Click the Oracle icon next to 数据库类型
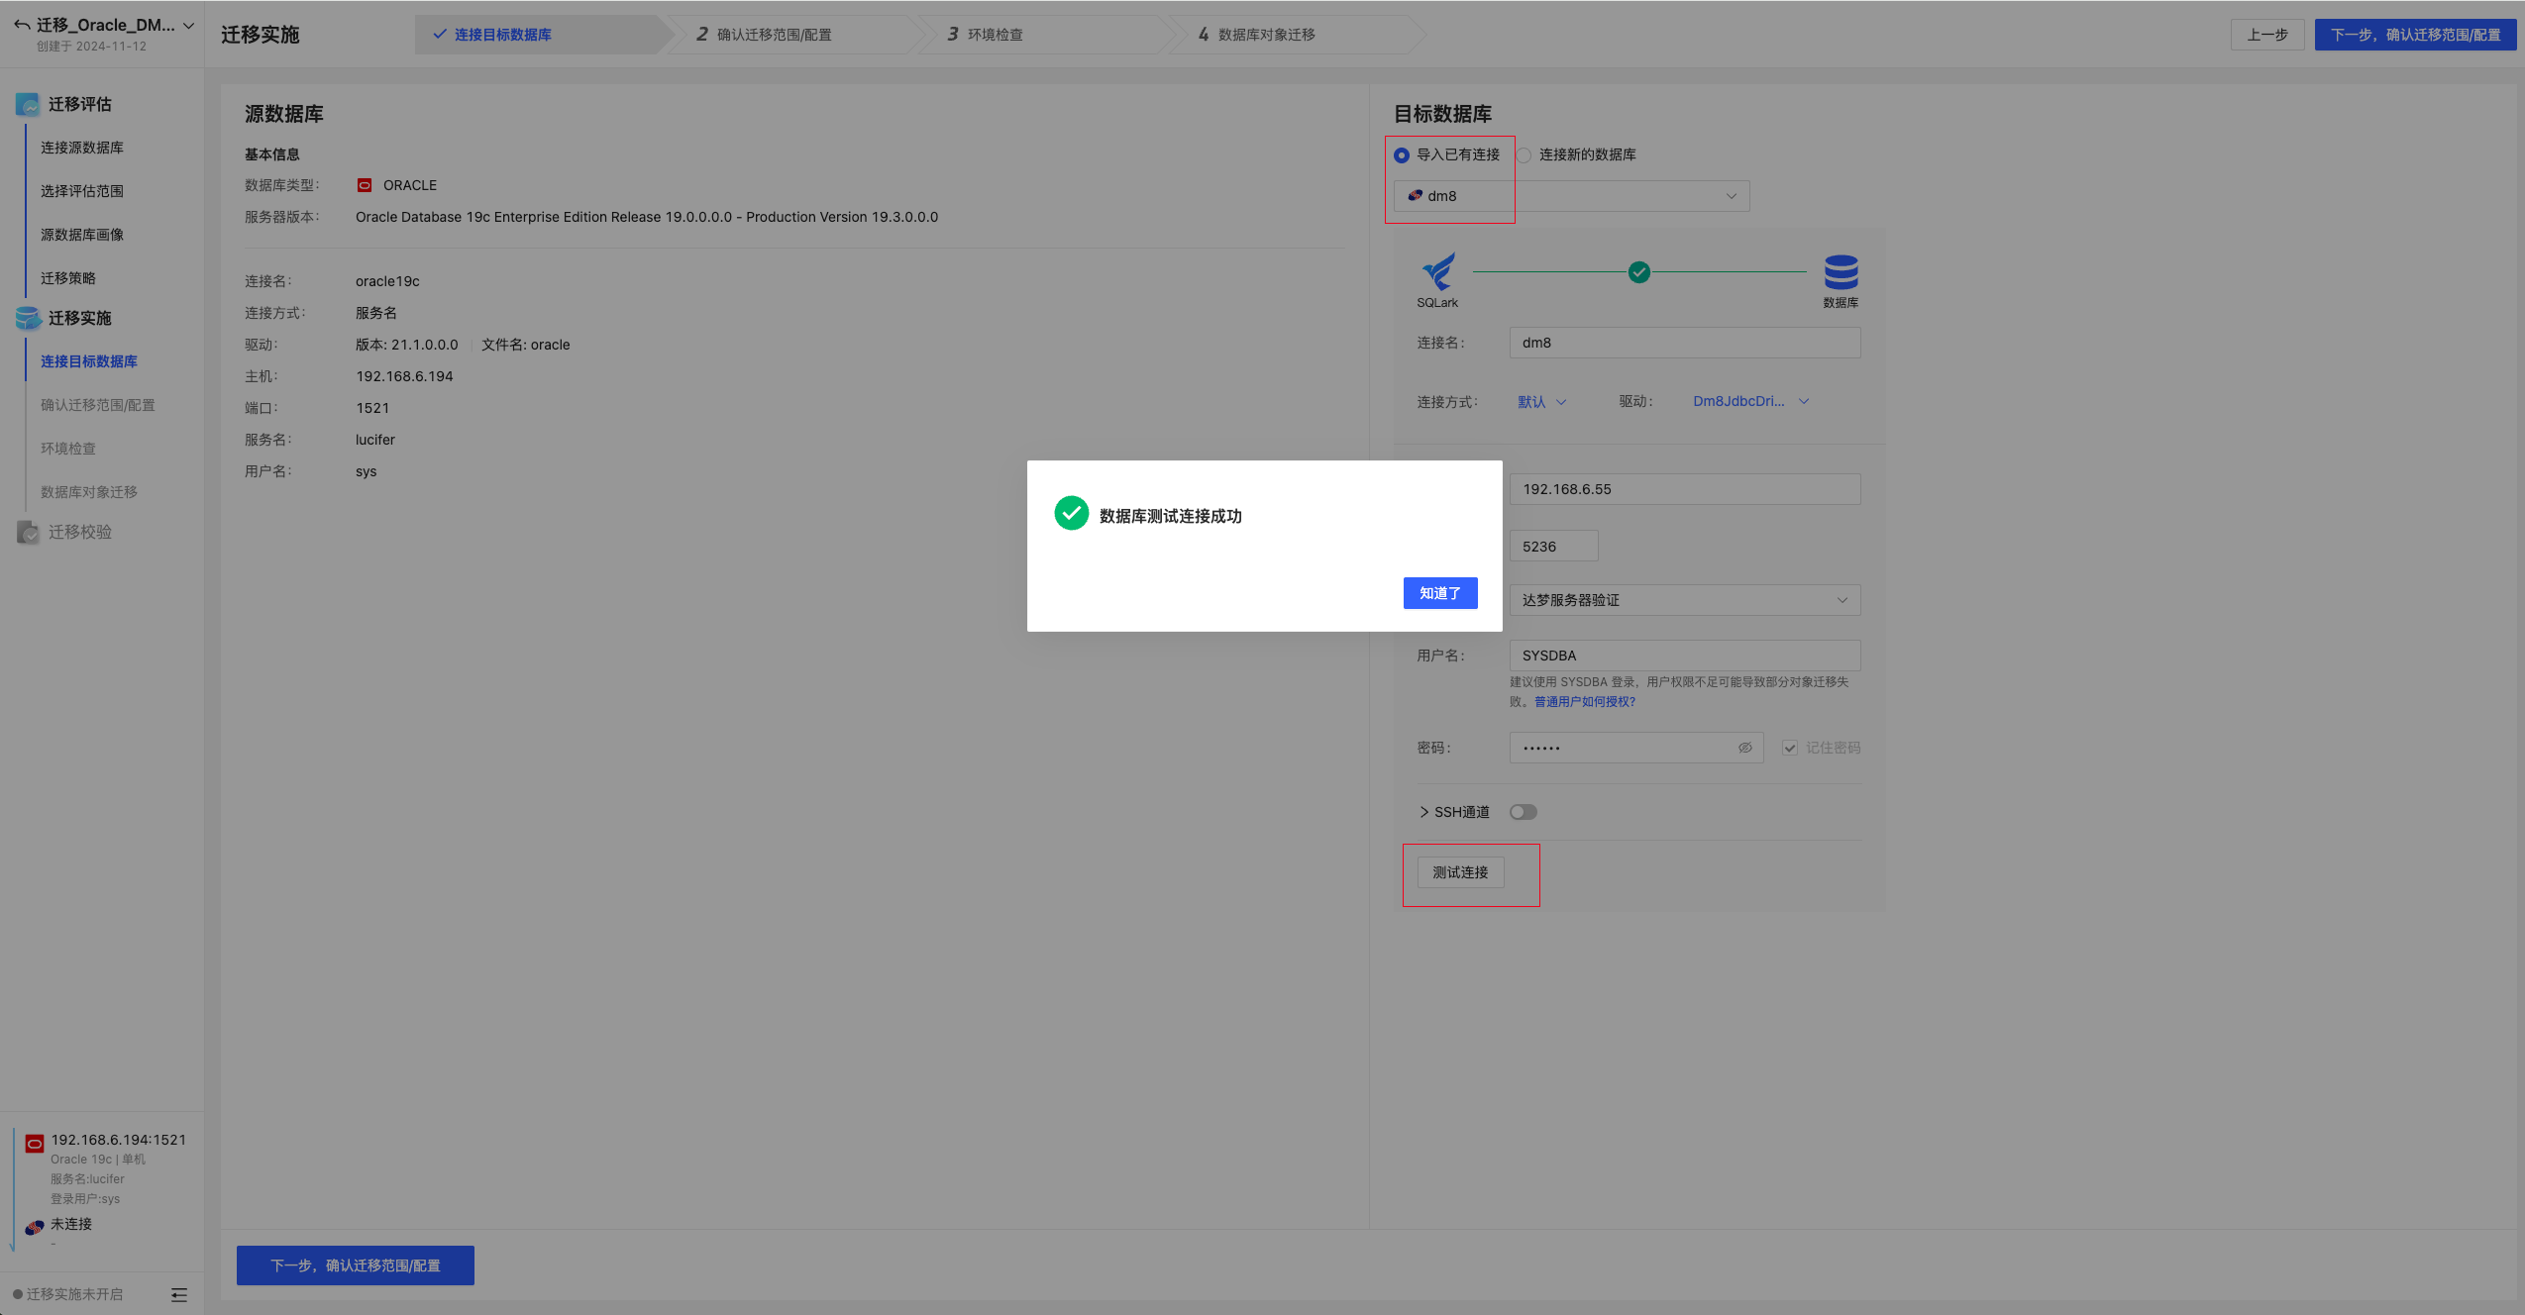Screen dimensions: 2525x1315 coord(366,184)
